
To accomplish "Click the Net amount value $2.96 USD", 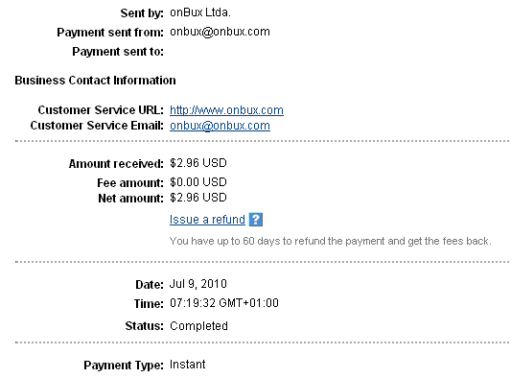I will click(198, 198).
